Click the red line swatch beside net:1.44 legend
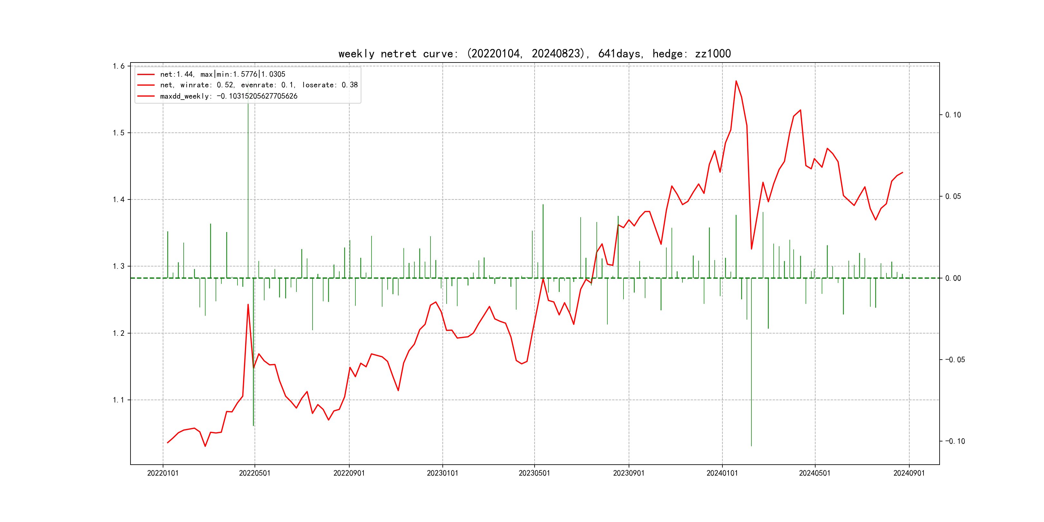The width and height of the screenshot is (1044, 522). [146, 74]
